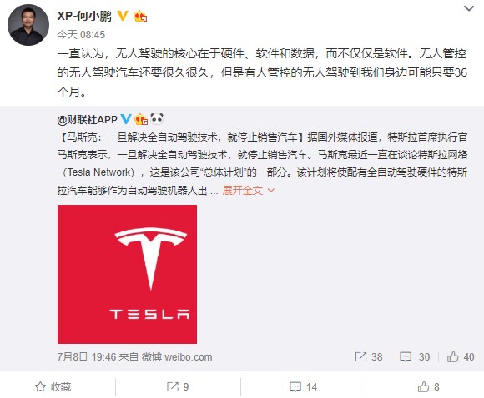Open the post options chevron menu
This screenshot has width=484, height=398.
coord(469,8)
